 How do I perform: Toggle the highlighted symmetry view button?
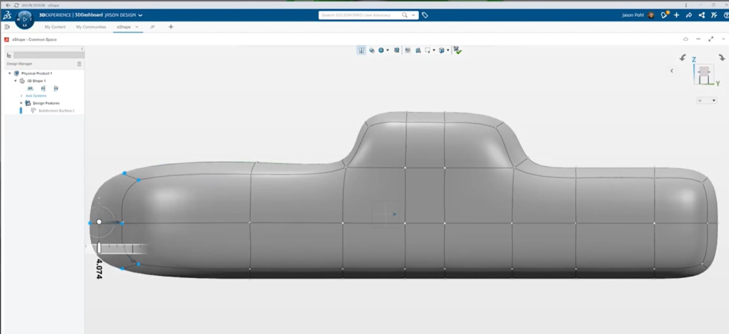[361, 50]
